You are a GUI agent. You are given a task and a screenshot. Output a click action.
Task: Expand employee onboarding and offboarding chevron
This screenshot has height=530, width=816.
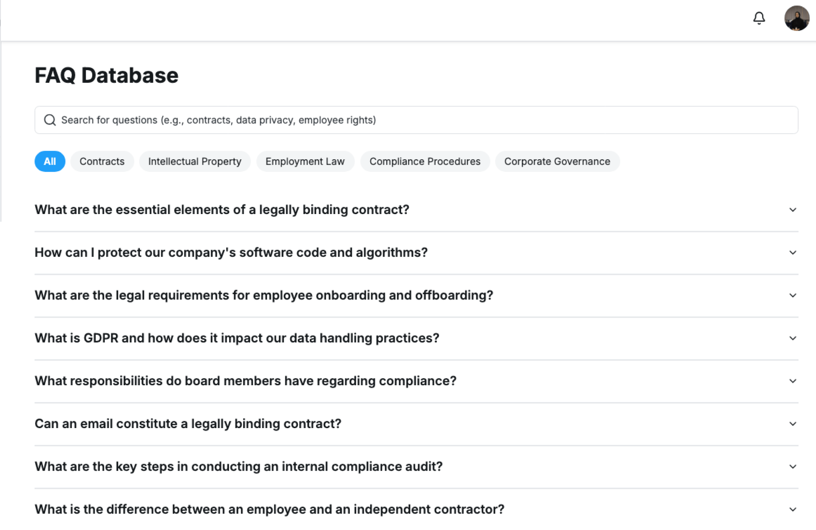(793, 296)
